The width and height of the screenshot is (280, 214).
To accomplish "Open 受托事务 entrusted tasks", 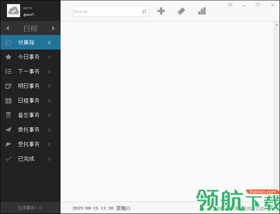I will tap(30, 144).
